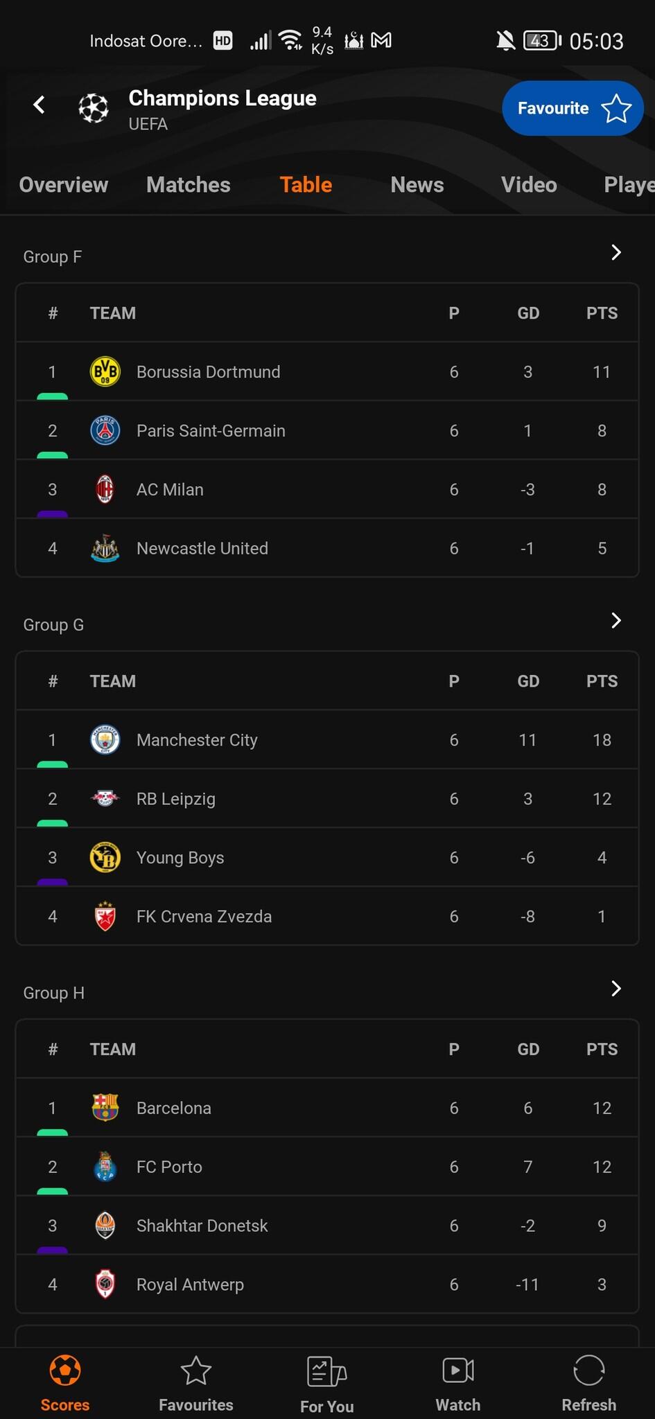Tap the Refresh icon
Image resolution: width=655 pixels, height=1419 pixels.
(x=588, y=1370)
